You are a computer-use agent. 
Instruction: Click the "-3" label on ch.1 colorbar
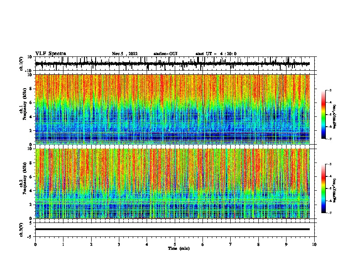[329, 90]
